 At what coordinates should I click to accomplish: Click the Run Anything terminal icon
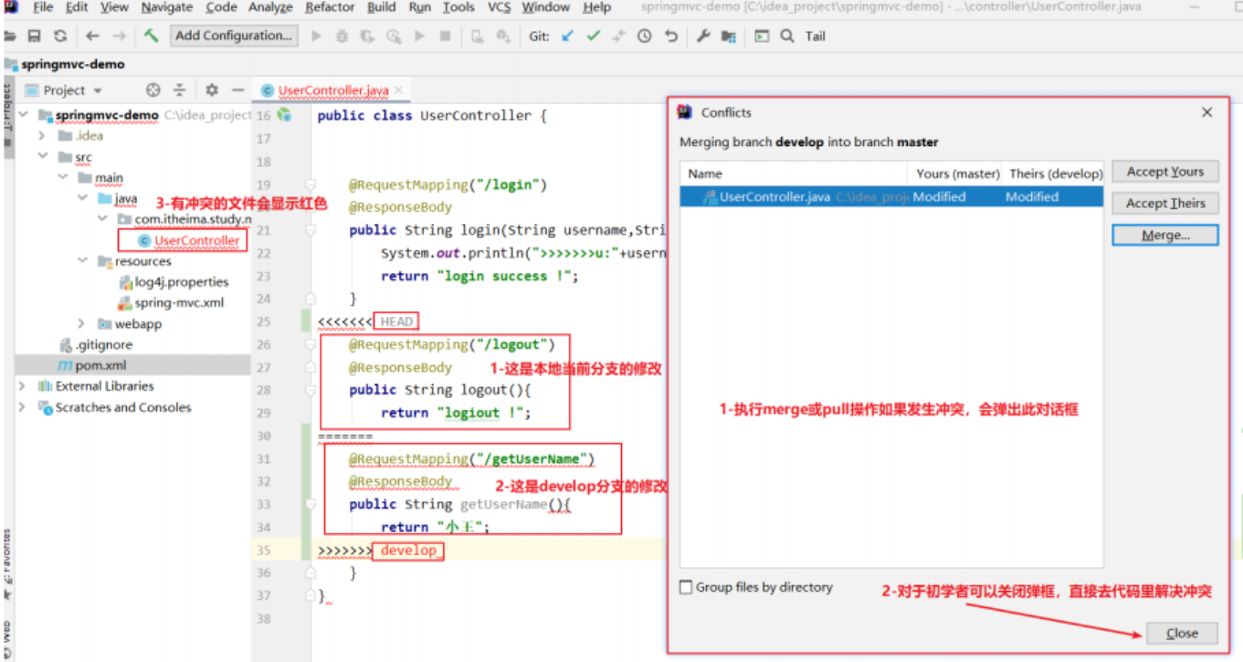click(x=762, y=37)
